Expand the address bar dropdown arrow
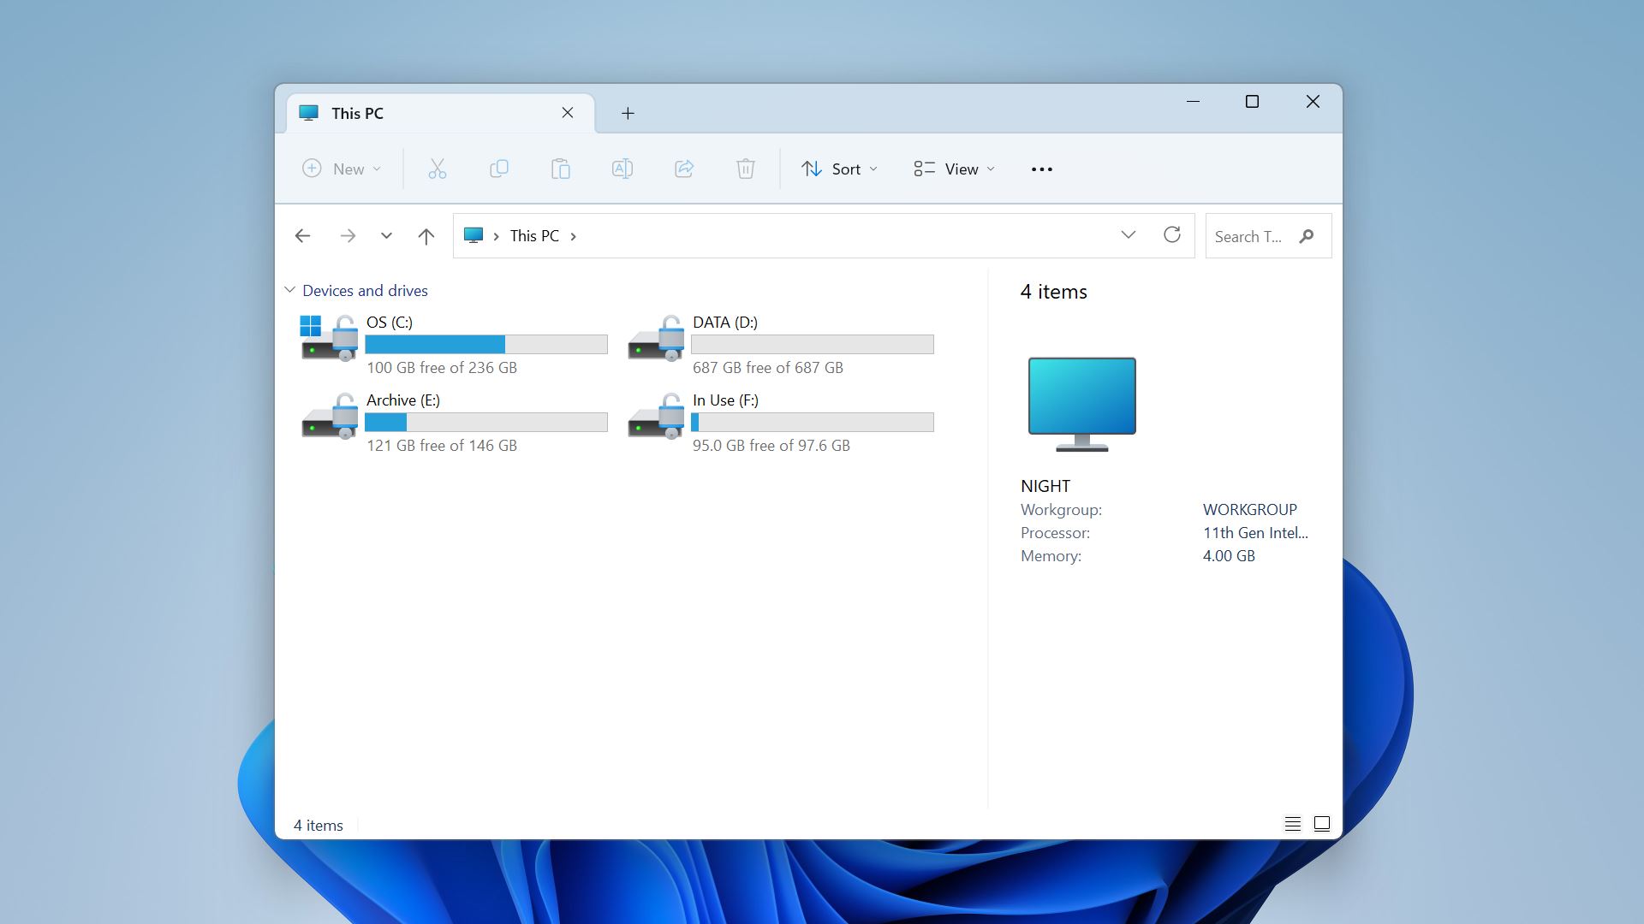This screenshot has width=1644, height=924. tap(1126, 234)
